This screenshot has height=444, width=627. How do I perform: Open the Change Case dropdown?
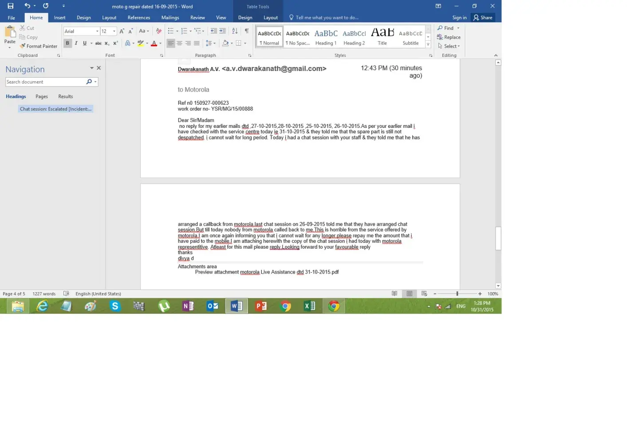click(144, 31)
